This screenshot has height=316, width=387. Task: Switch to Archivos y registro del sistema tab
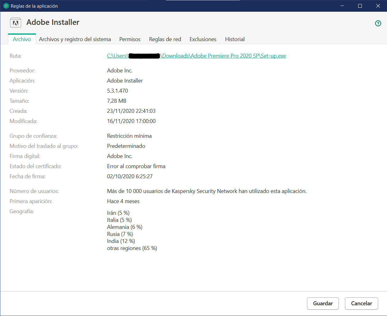pos(75,39)
